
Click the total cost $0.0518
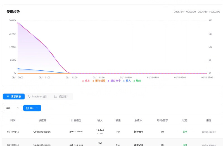tap(138, 145)
